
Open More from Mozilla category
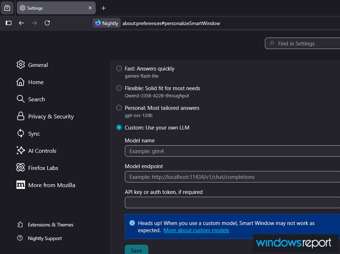click(x=46, y=185)
